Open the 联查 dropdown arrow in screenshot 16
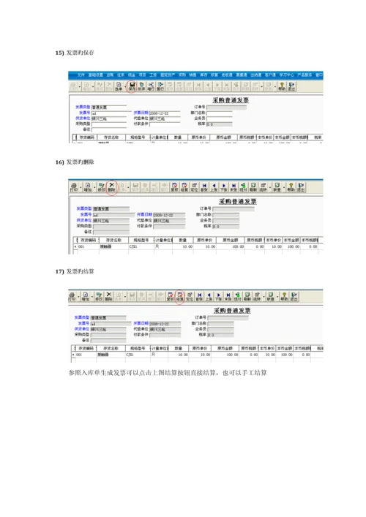The width and height of the screenshot is (366, 517). pyautogui.click(x=284, y=188)
